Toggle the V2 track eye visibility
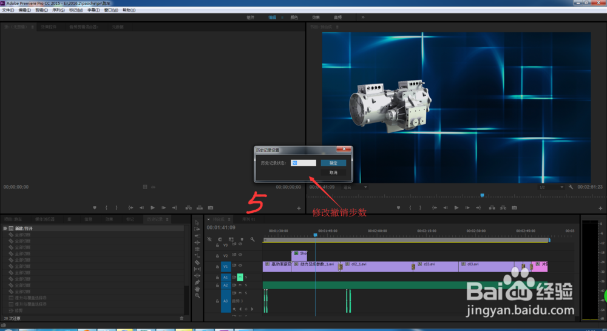 [240, 255]
